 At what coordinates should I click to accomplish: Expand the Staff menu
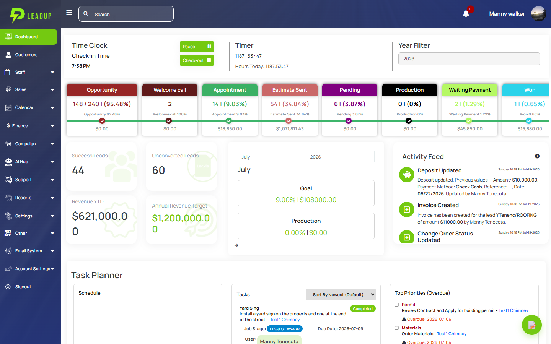pyautogui.click(x=29, y=72)
